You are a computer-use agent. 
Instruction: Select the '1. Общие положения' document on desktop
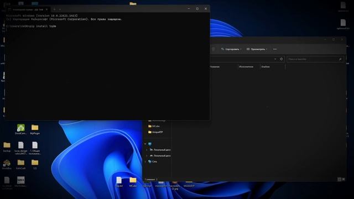pyautogui.click(x=35, y=148)
